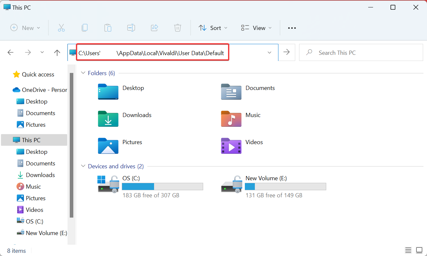Open the New item dropdown
427x256 pixels.
click(25, 28)
